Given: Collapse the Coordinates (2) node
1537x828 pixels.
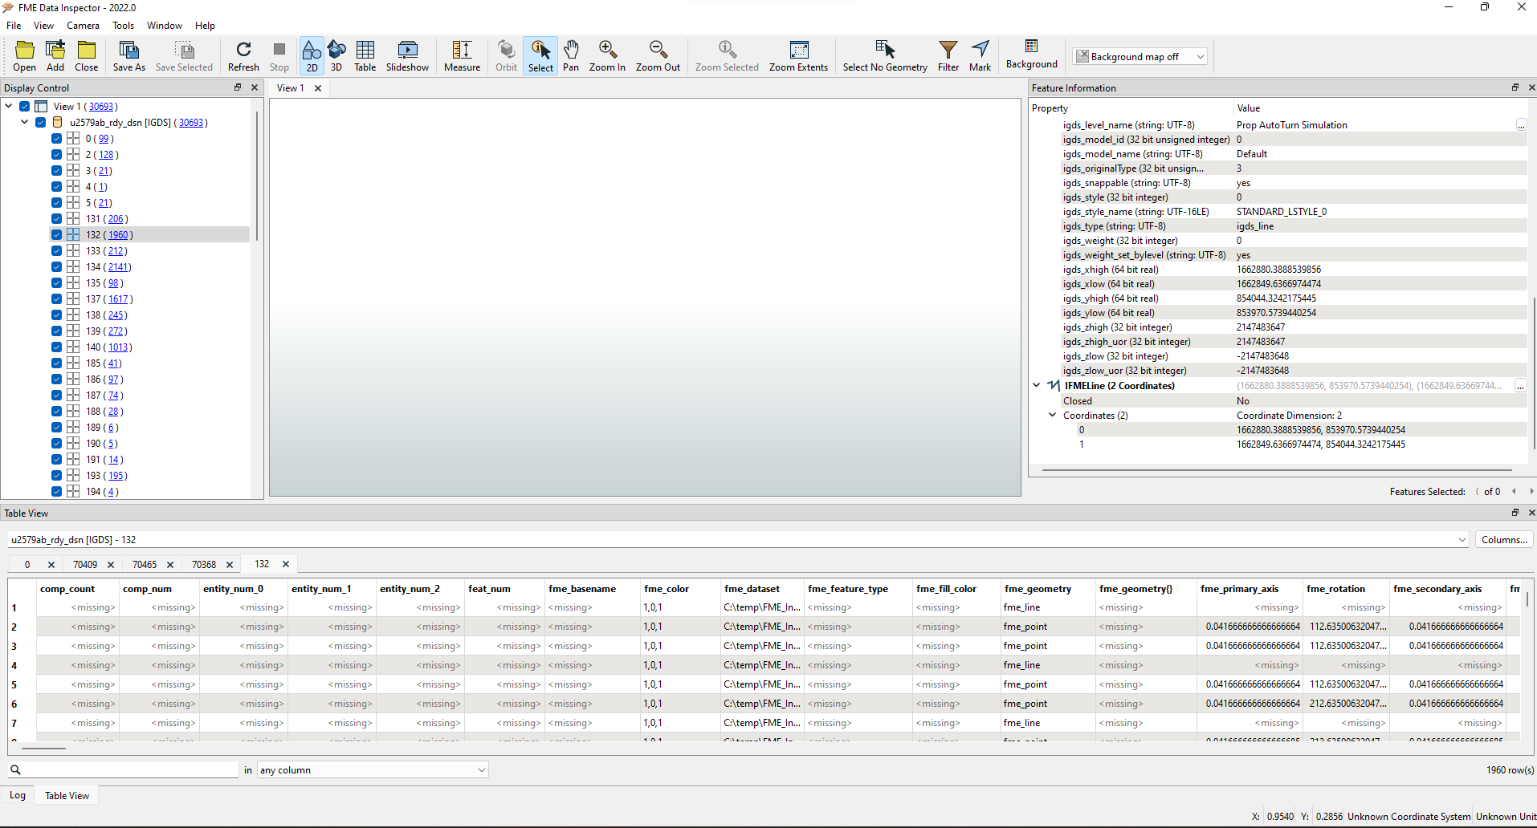Looking at the screenshot, I should point(1053,416).
